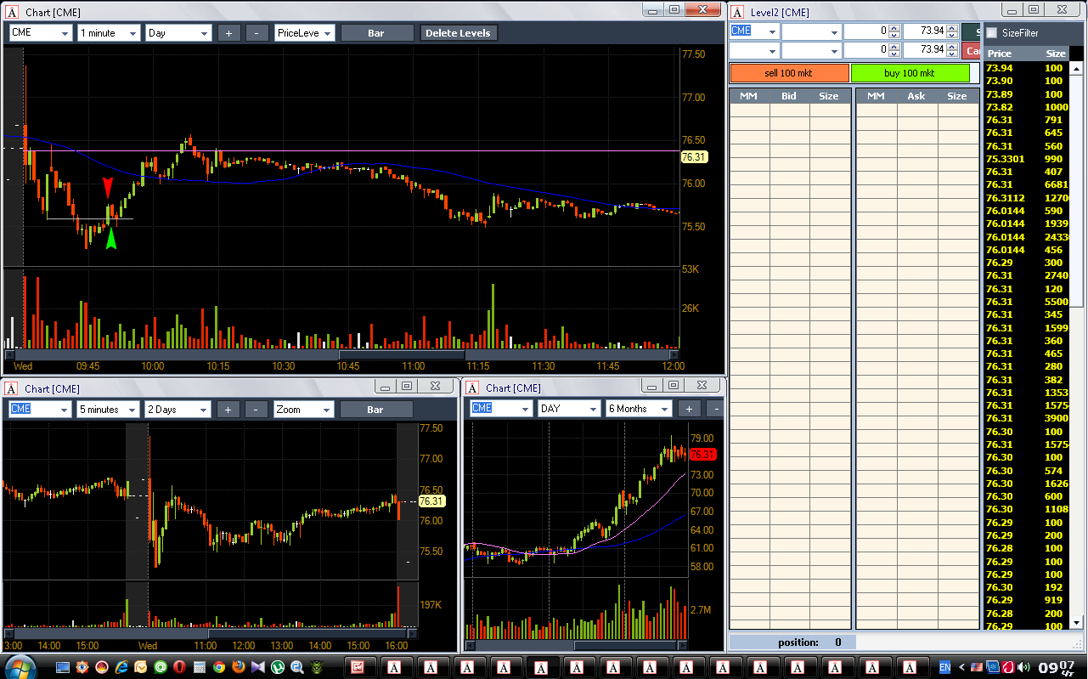
Task: Click the buy 100 mkt button
Action: pos(910,73)
